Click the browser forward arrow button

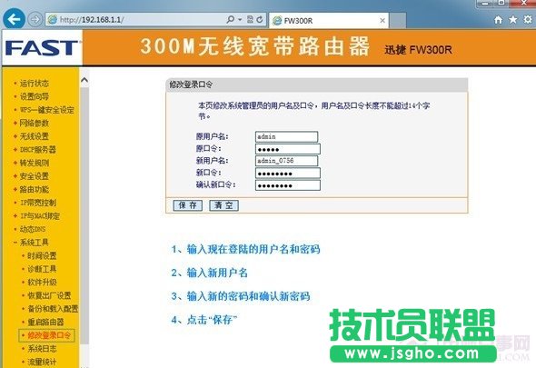tap(35, 19)
